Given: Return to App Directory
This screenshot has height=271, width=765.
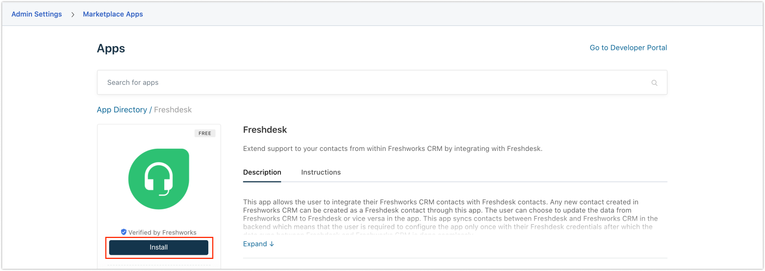Looking at the screenshot, I should pos(122,110).
